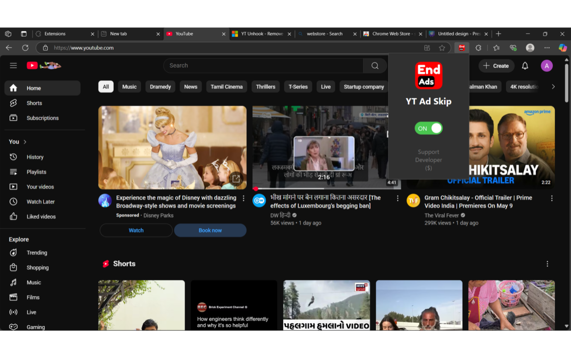The height and width of the screenshot is (357, 571).
Task: Open Copilot in the browser toolbar
Action: [563, 48]
